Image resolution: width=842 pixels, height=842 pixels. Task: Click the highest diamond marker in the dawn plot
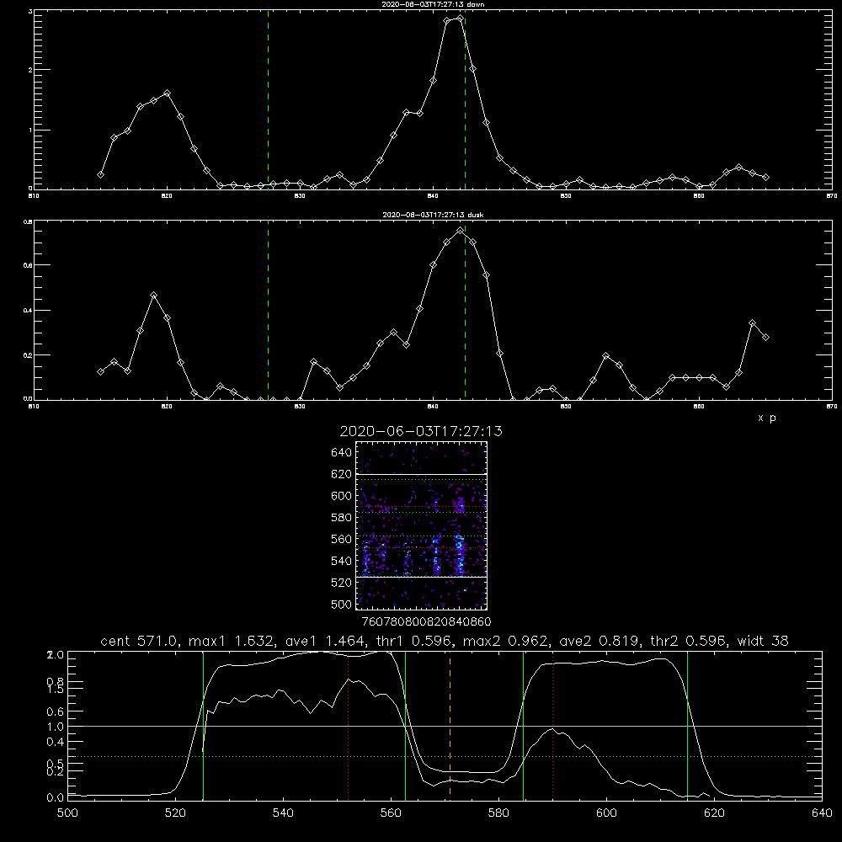460,19
